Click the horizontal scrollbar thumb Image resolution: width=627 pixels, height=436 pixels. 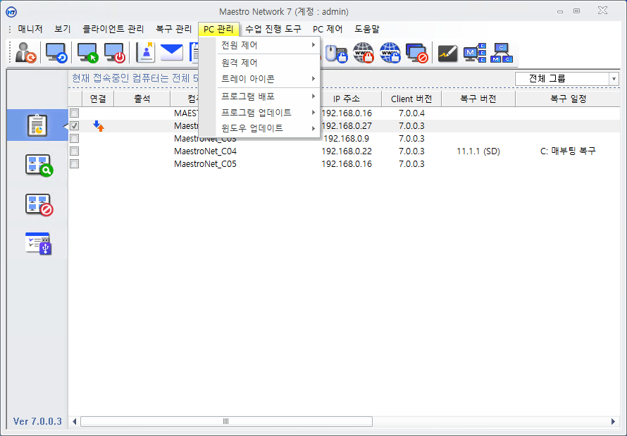coord(226,421)
